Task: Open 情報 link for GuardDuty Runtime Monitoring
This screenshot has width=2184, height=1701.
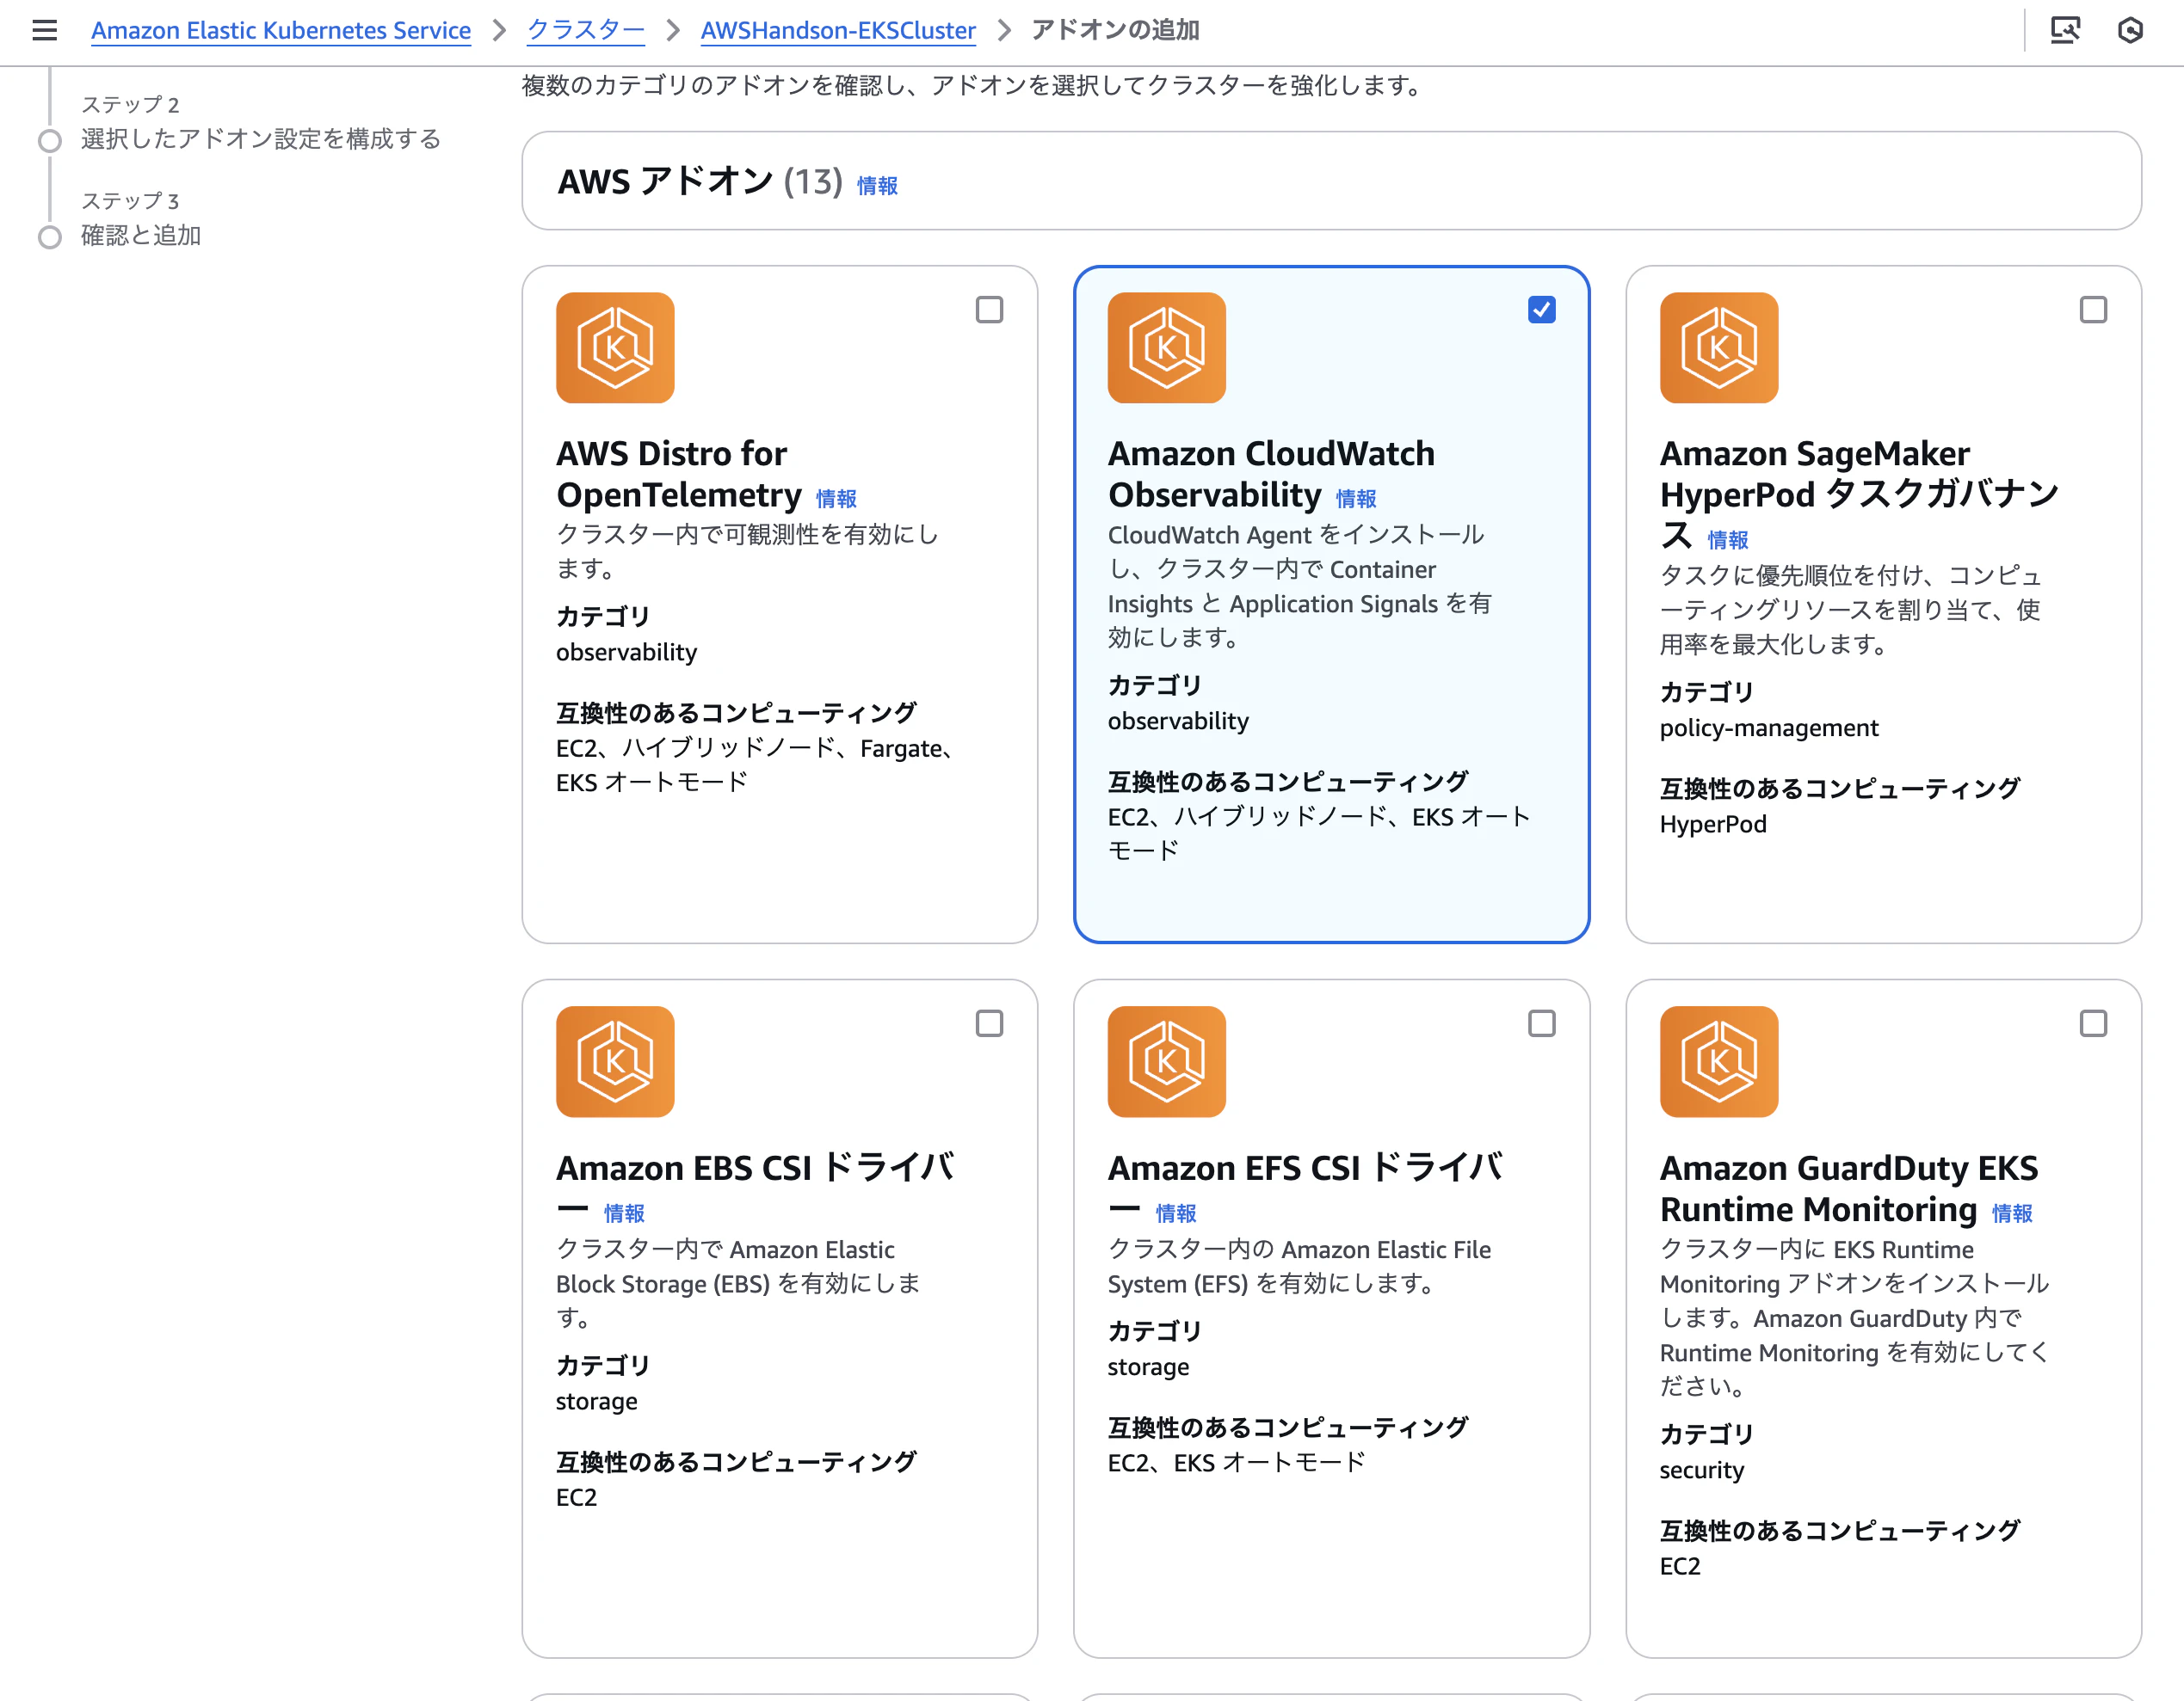Action: (2012, 1213)
